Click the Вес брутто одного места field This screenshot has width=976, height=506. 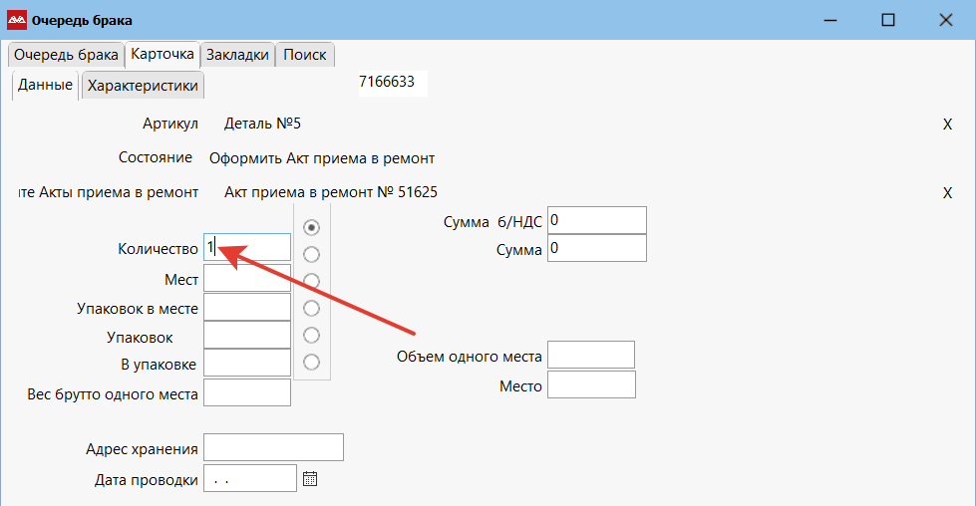tap(246, 392)
